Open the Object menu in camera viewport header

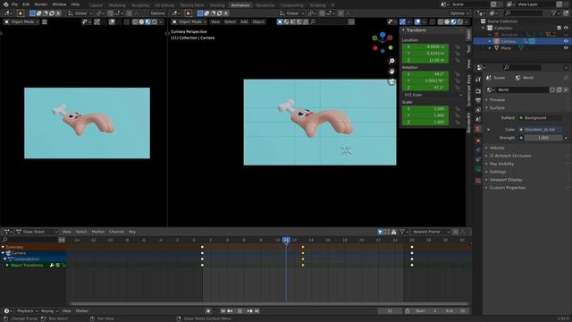point(258,21)
